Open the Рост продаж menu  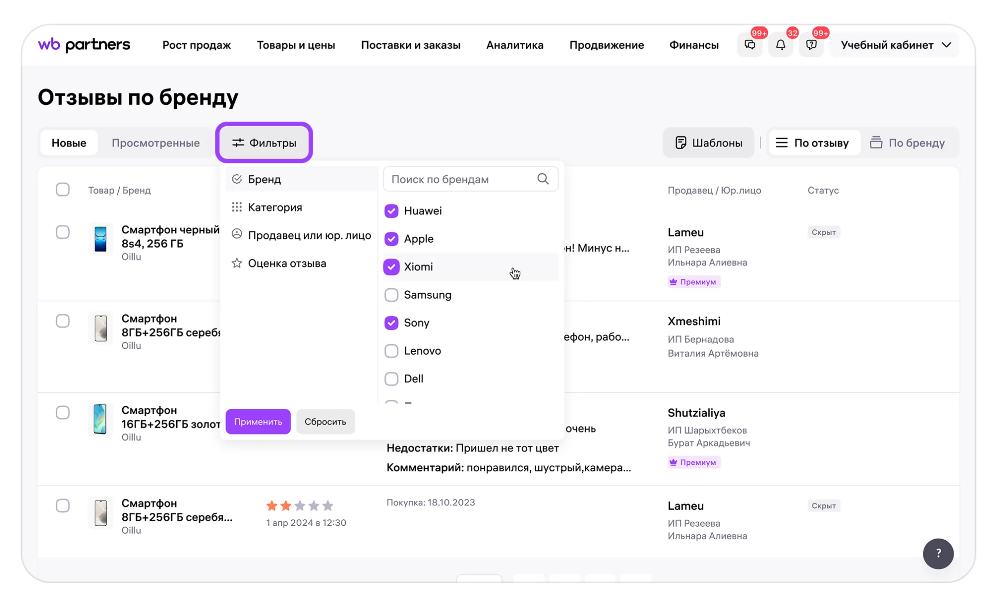(197, 45)
